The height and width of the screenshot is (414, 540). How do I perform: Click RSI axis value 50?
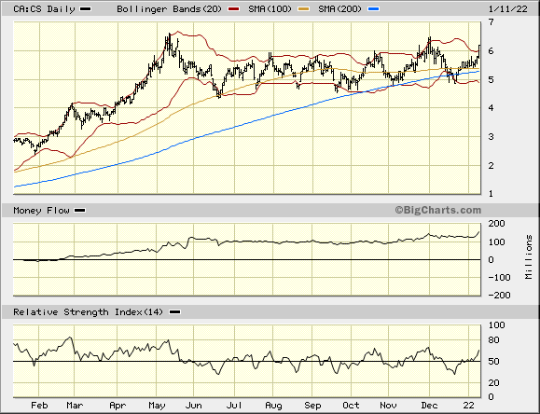494,362
